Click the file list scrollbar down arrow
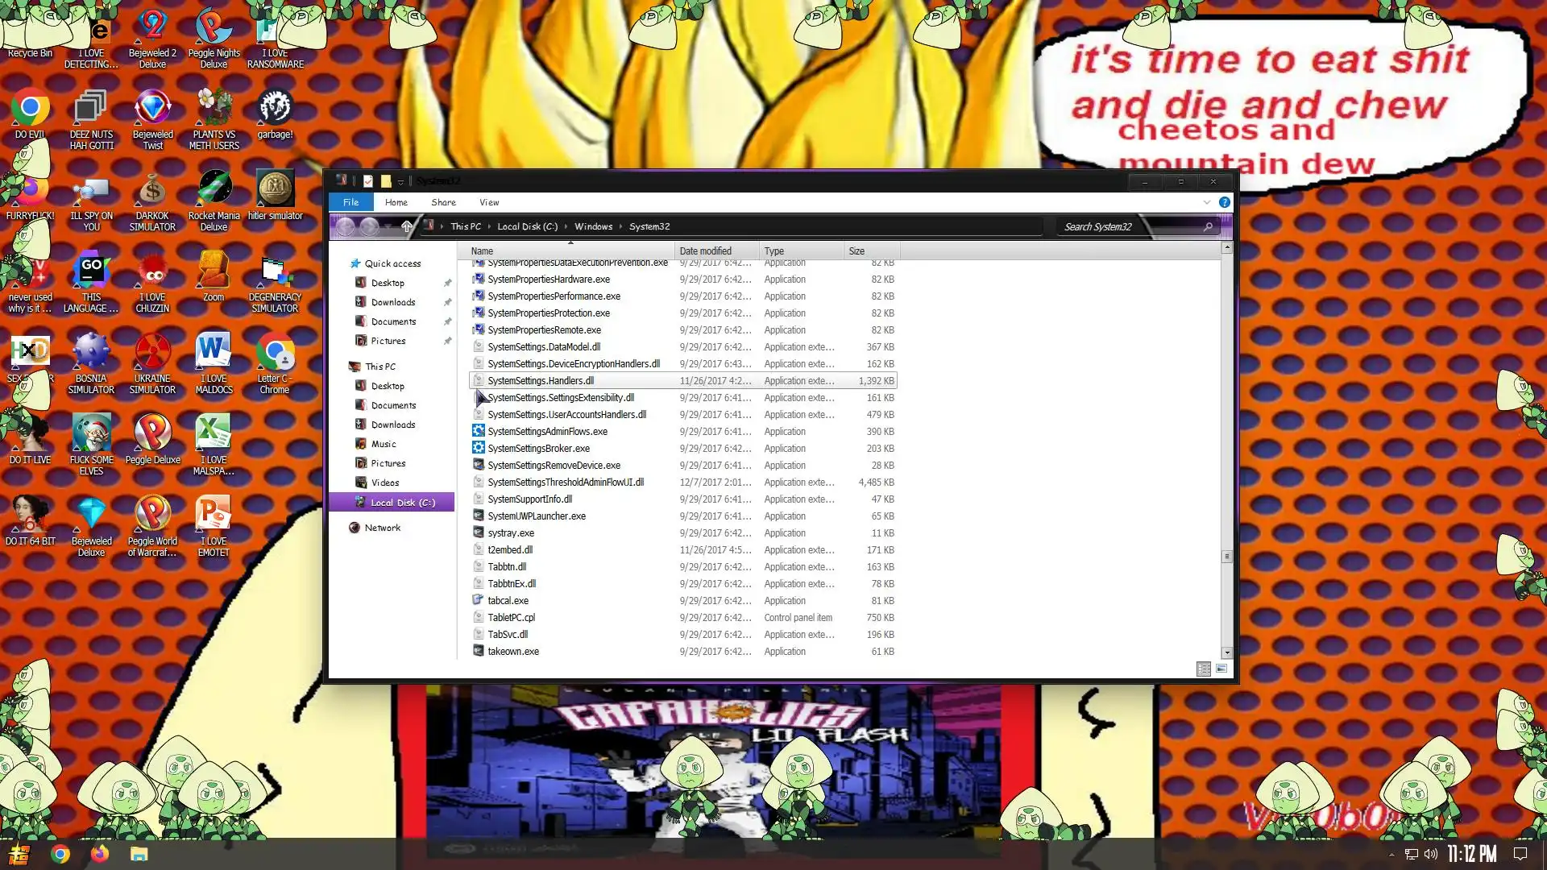 (1226, 652)
